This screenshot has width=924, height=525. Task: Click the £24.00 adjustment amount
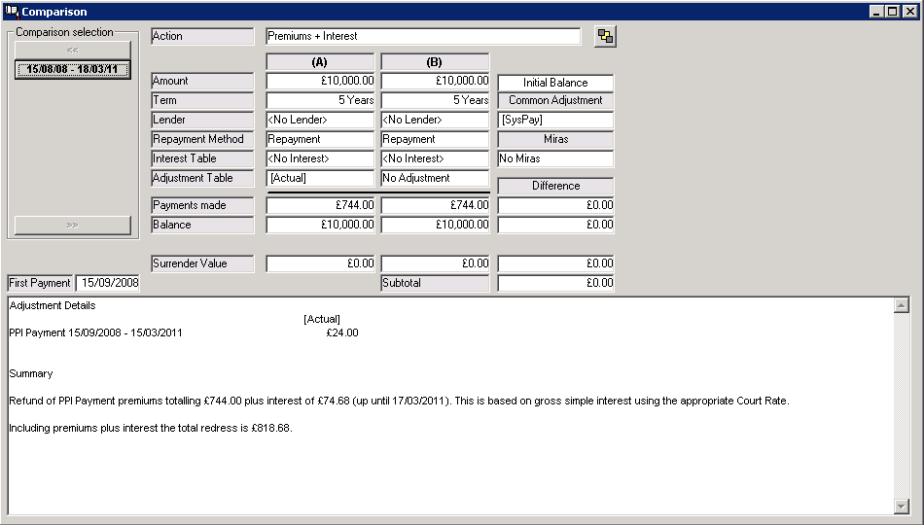[342, 332]
